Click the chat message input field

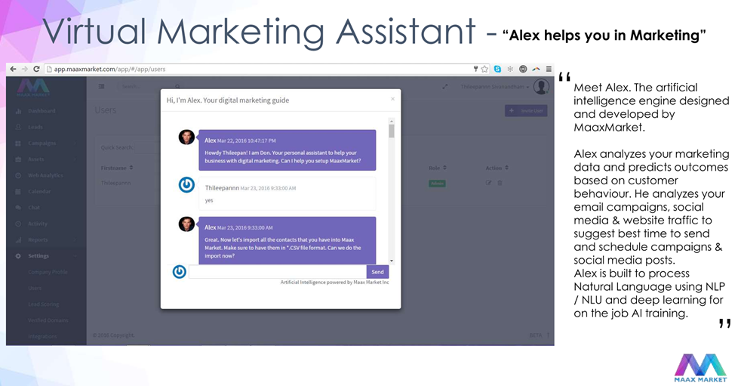click(278, 271)
